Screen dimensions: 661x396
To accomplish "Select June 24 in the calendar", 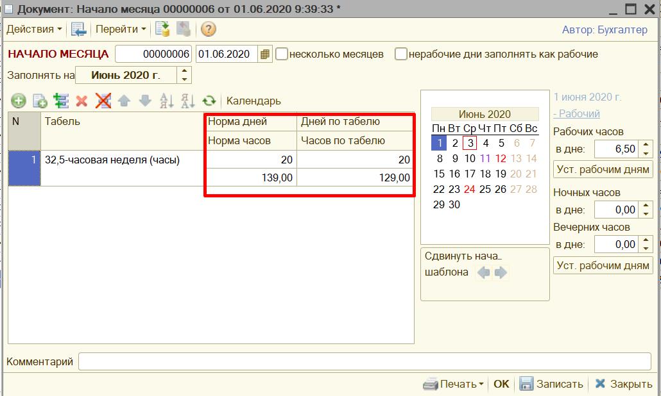I will pyautogui.click(x=470, y=189).
